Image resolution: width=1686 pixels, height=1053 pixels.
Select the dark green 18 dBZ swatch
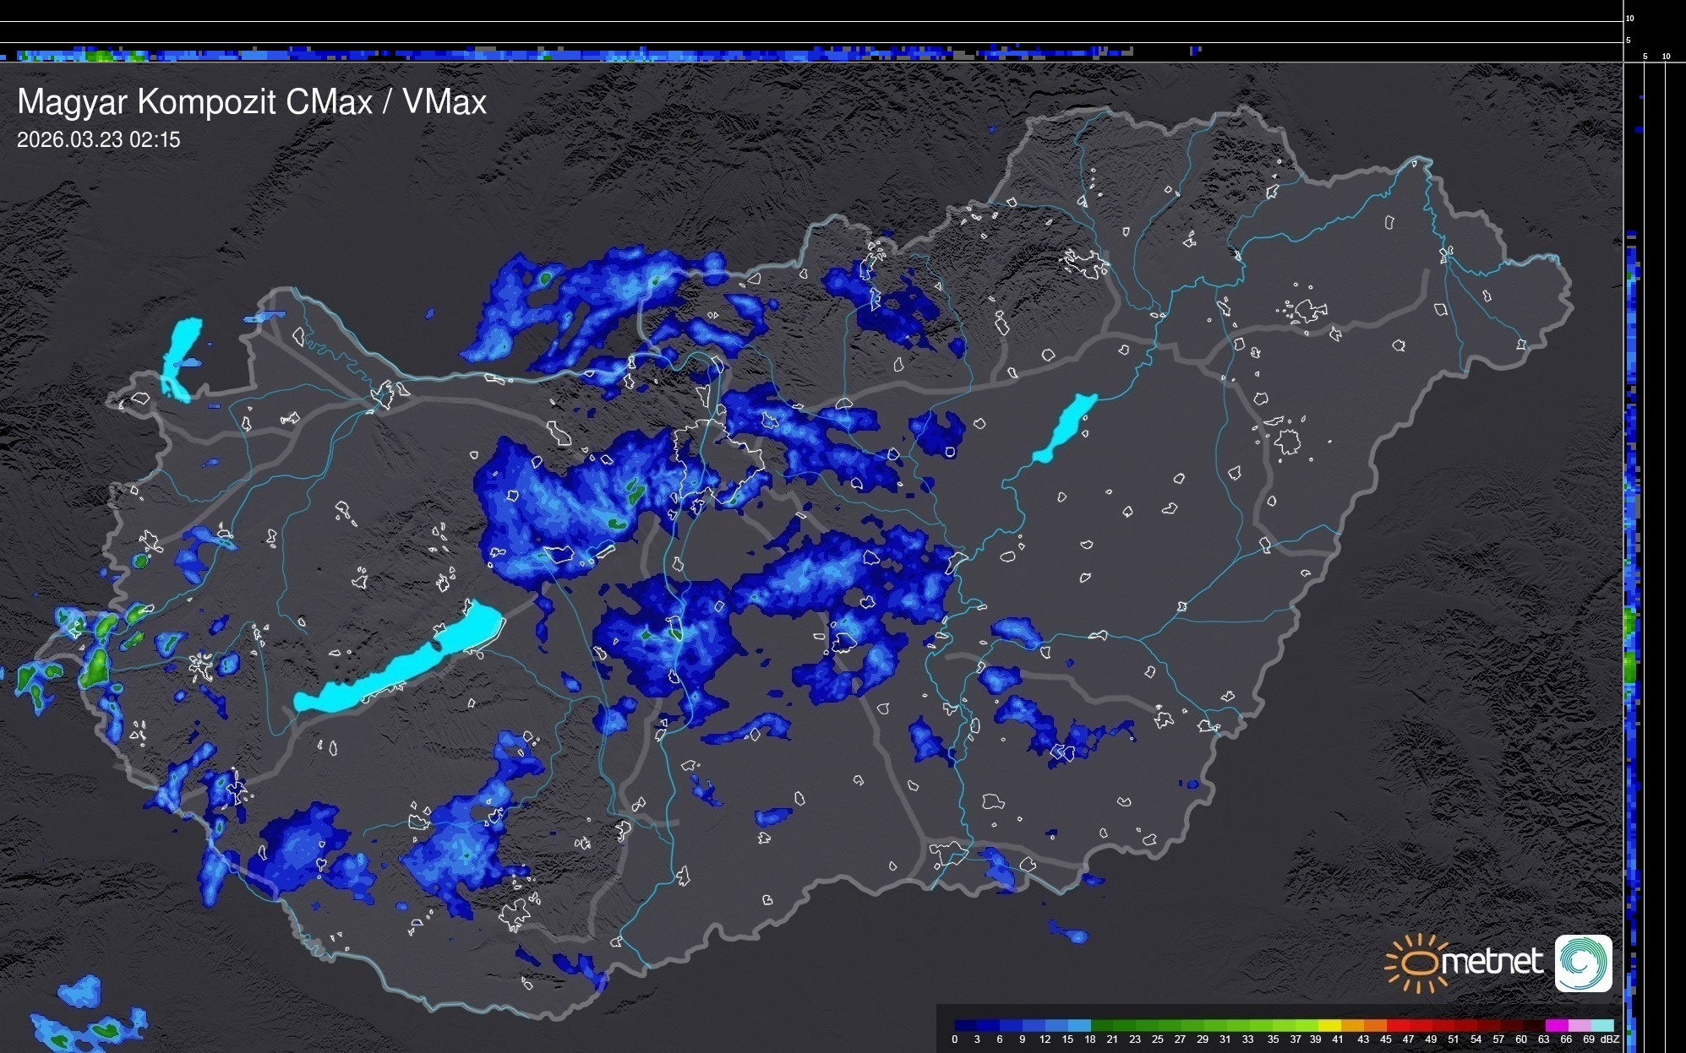pyautogui.click(x=1101, y=1025)
